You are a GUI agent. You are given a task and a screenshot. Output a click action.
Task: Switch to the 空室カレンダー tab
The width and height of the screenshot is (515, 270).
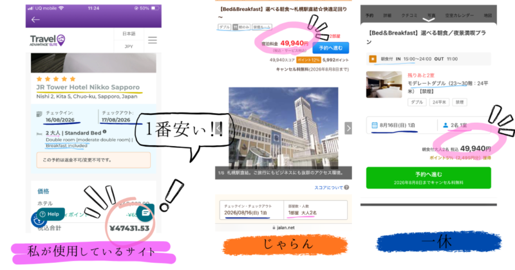tap(459, 15)
